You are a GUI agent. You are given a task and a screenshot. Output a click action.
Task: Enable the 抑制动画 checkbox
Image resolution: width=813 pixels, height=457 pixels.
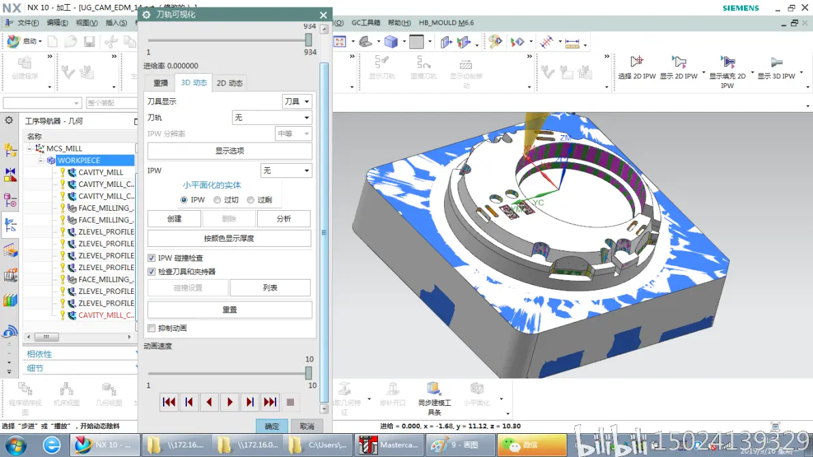point(151,328)
